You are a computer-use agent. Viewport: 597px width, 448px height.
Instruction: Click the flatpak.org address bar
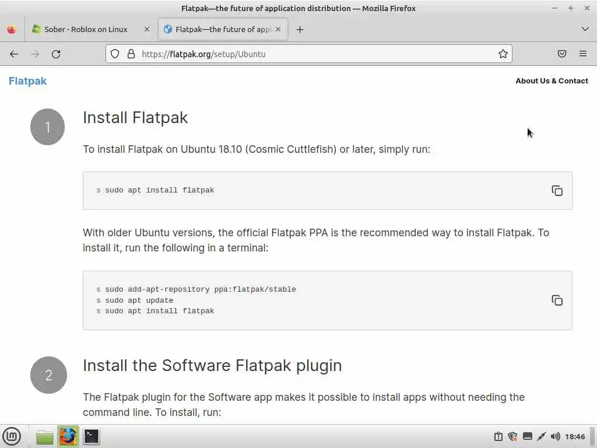point(315,54)
